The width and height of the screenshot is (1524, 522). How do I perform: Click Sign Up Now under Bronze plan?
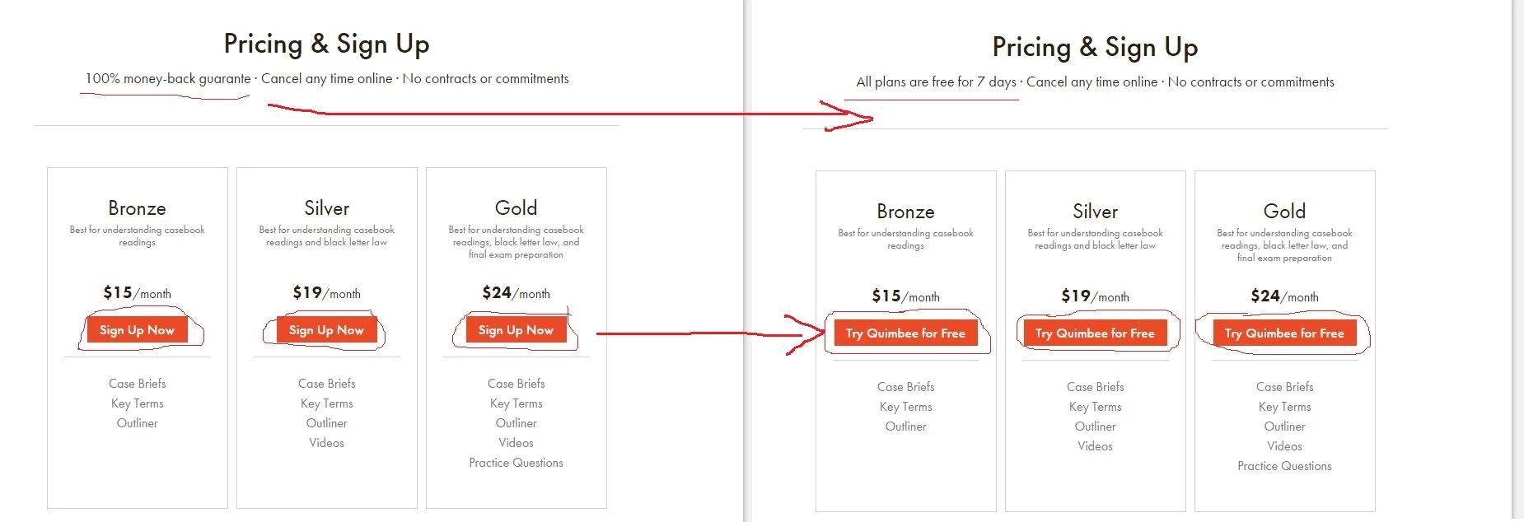(x=137, y=330)
